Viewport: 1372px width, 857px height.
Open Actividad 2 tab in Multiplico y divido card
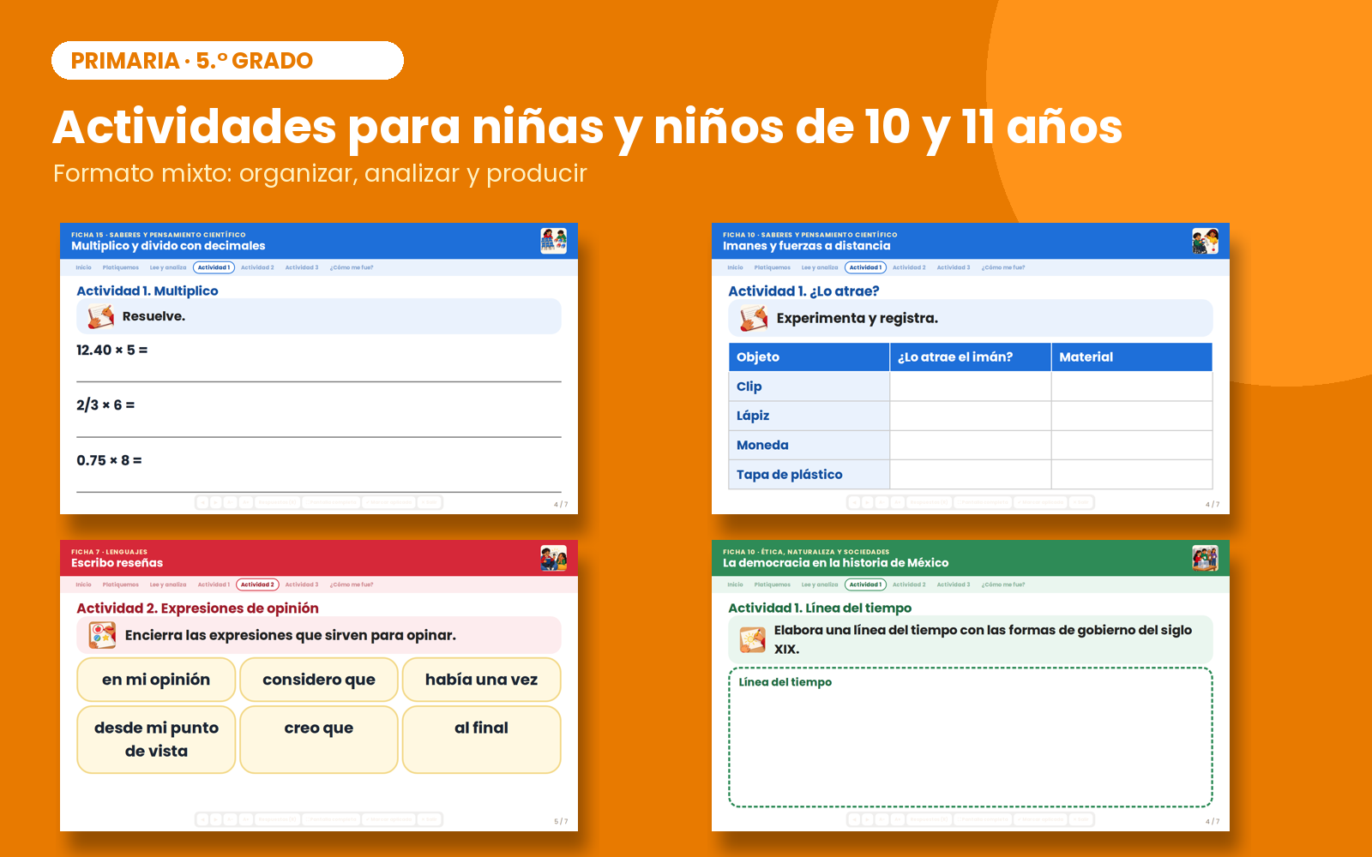coord(257,267)
